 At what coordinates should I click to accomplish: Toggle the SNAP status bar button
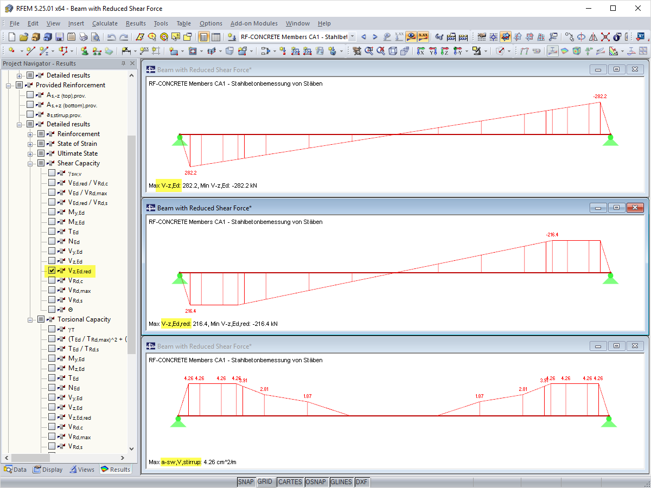(246, 481)
